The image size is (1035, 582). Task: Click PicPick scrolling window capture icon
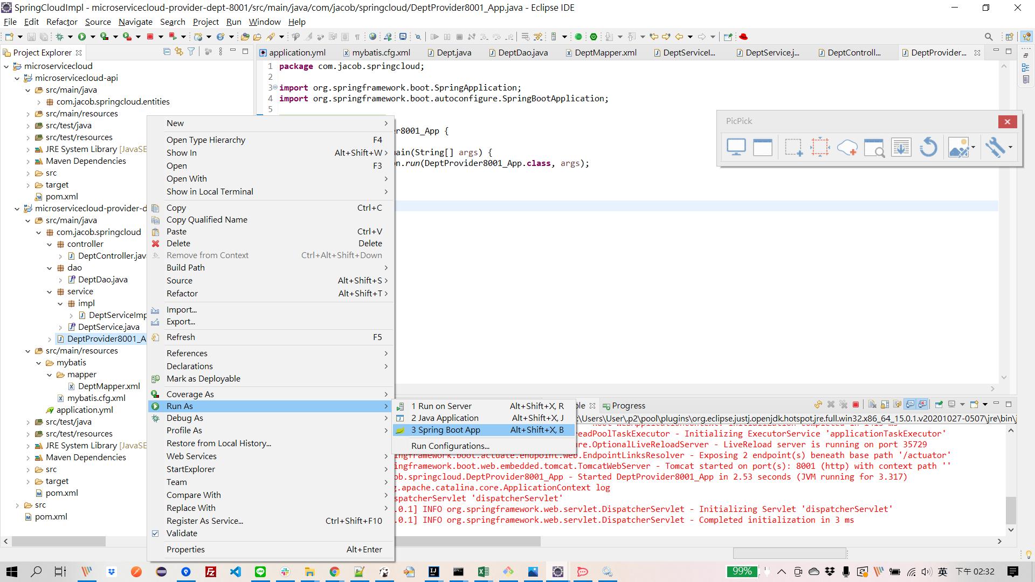901,147
